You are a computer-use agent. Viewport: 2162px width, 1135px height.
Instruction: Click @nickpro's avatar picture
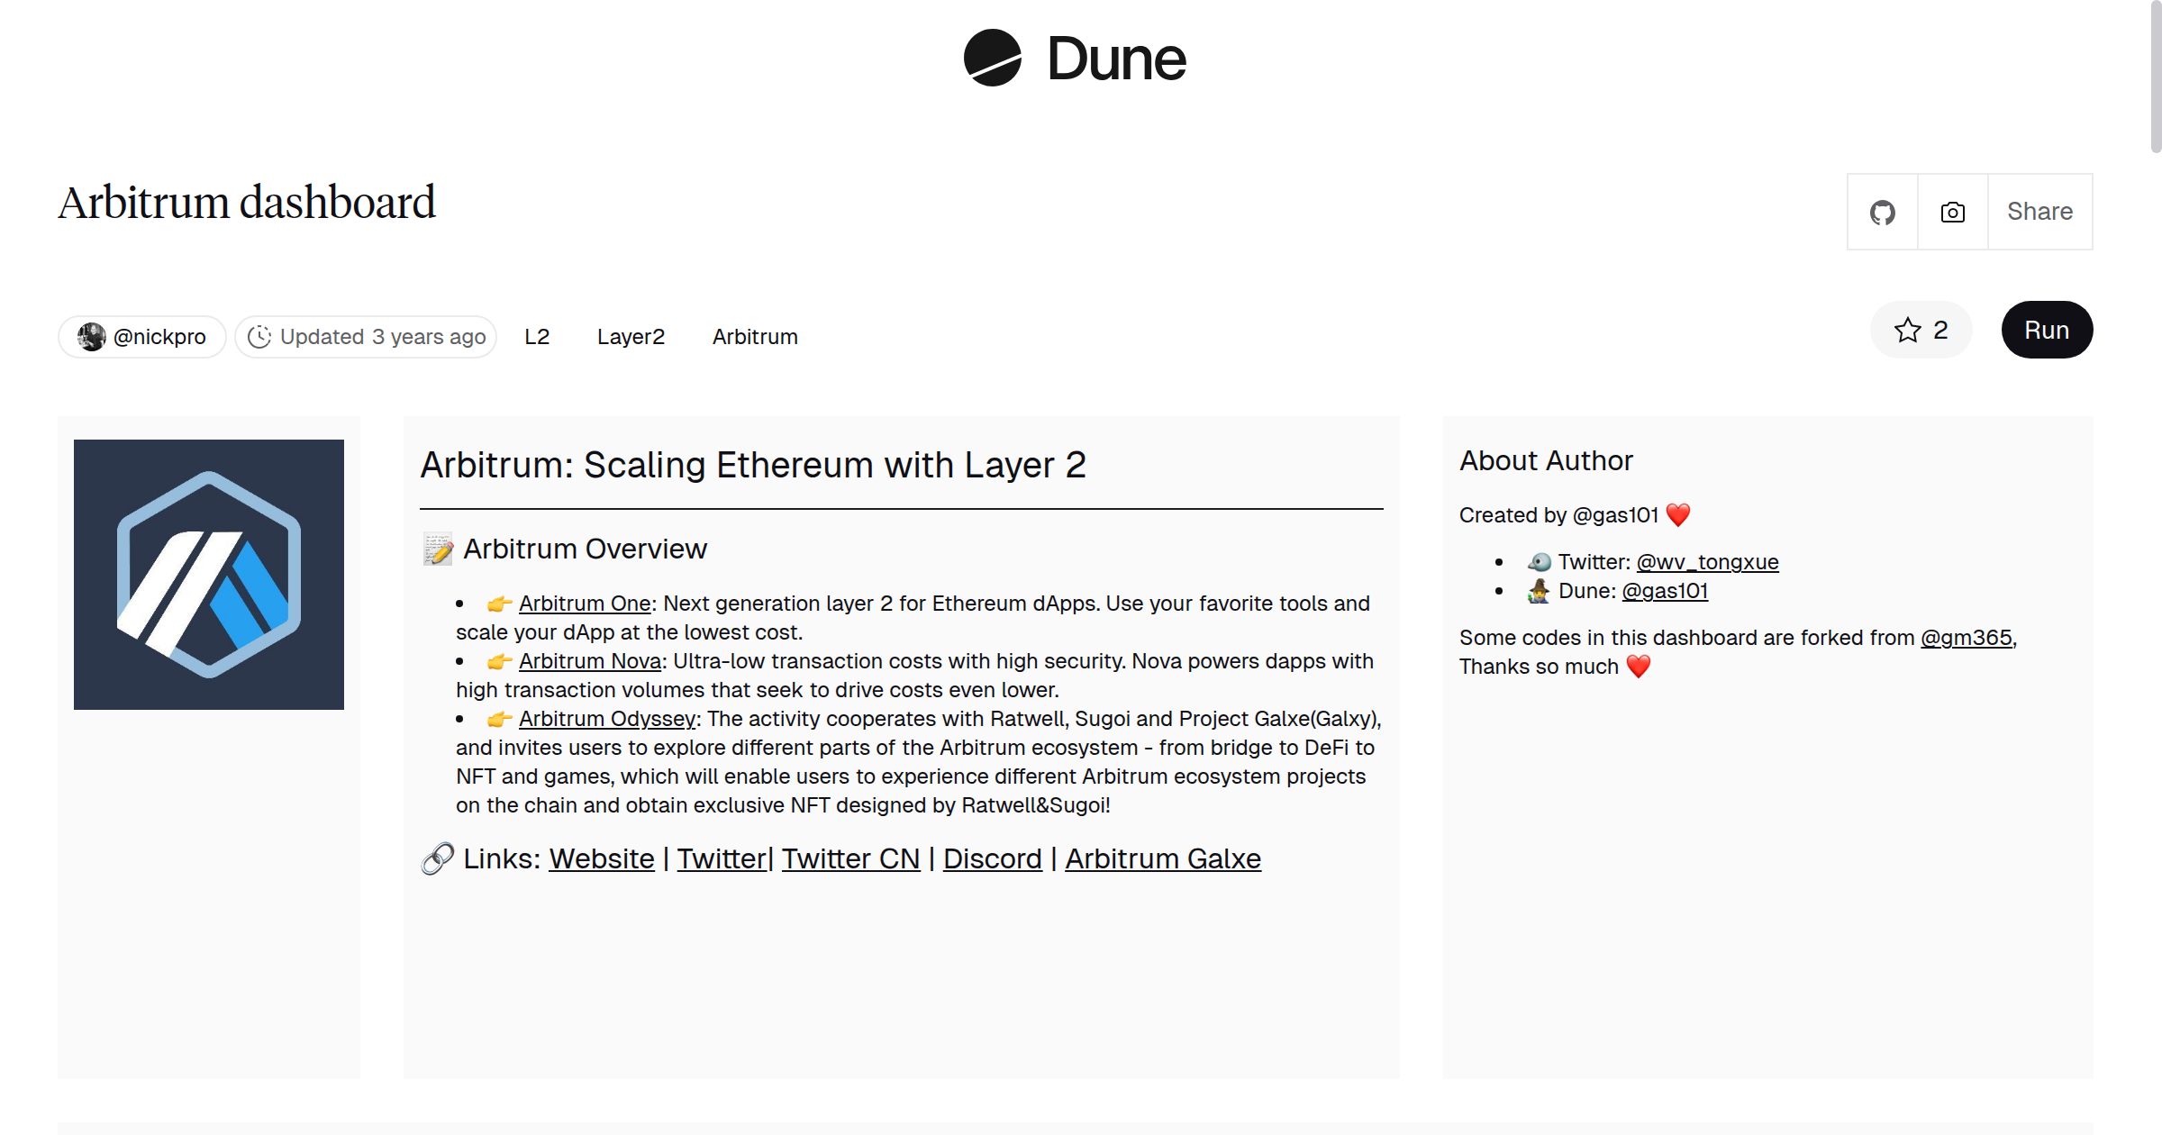(x=91, y=336)
